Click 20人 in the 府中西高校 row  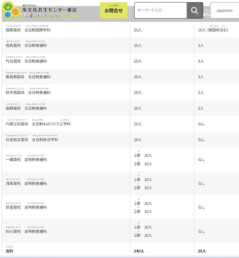point(138,93)
